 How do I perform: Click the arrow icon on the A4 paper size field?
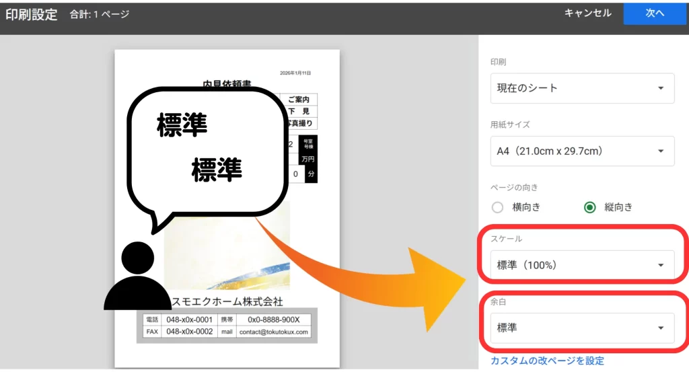coord(660,151)
